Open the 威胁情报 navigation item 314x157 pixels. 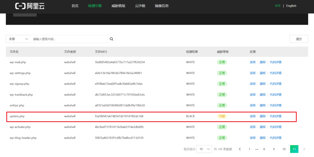(x=118, y=6)
